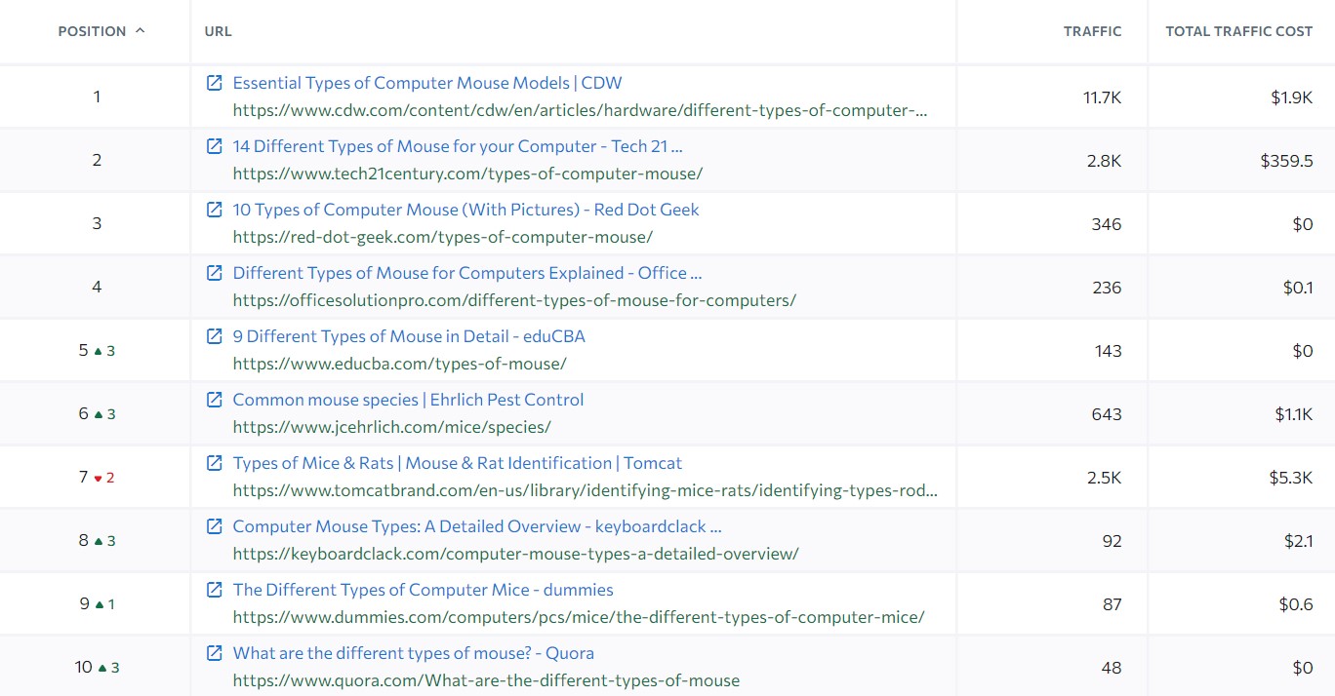Screen dimensions: 1335x696
Task: Click the Position sort arrow
Action: pos(140,31)
